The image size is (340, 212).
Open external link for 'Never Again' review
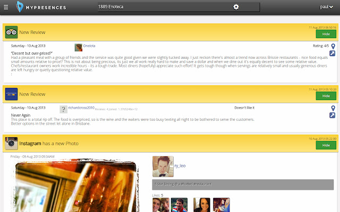tap(333, 115)
